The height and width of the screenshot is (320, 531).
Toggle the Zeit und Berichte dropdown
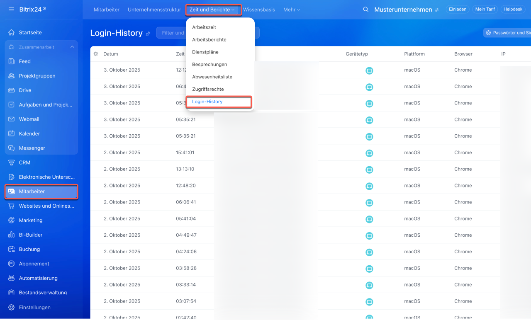click(212, 10)
